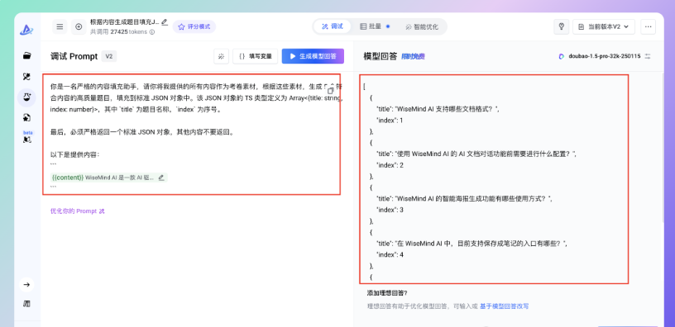The width and height of the screenshot is (675, 327).
Task: Copy the prompt text with copy icon
Action: [x=331, y=90]
